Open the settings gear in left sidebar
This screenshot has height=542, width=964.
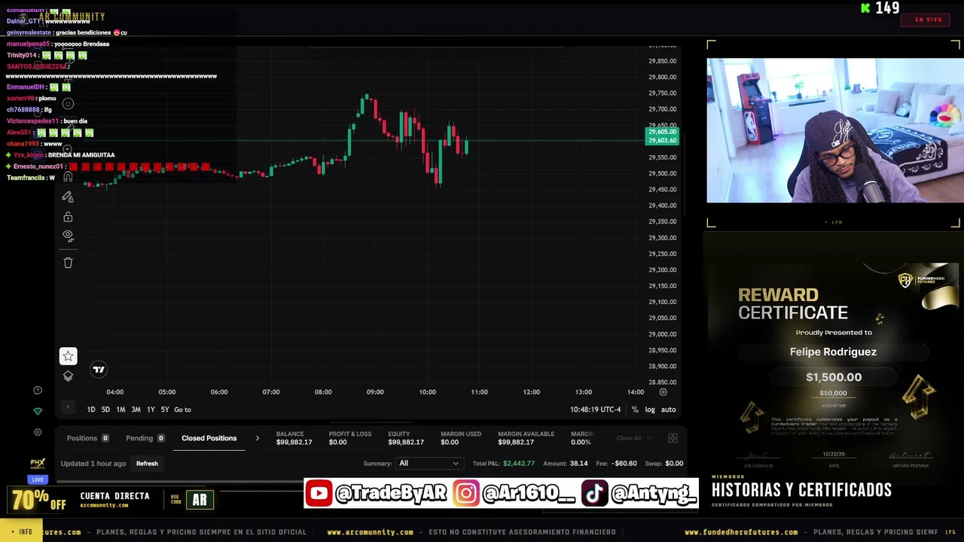click(38, 432)
